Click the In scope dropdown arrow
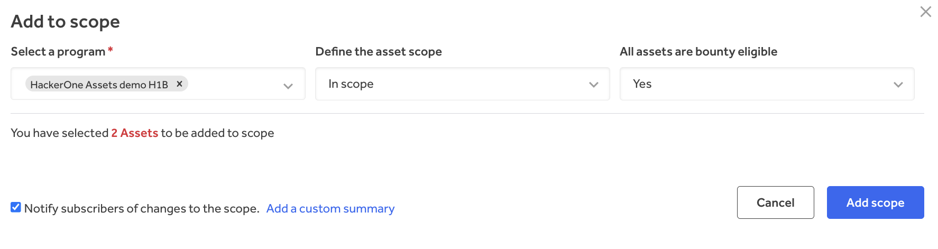This screenshot has height=249, width=938. 594,85
